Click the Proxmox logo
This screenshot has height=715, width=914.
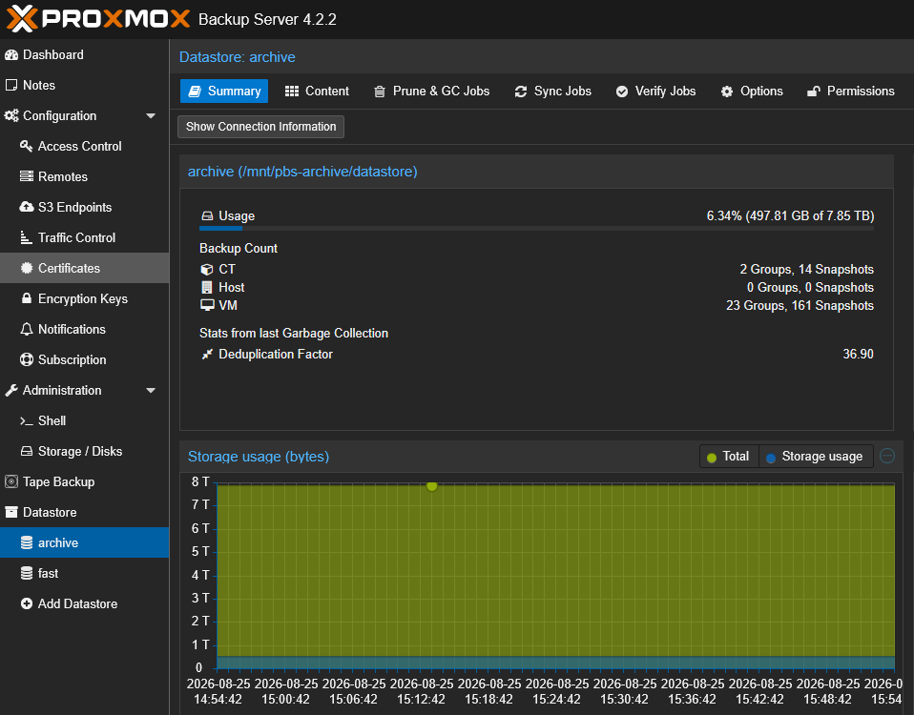point(98,19)
